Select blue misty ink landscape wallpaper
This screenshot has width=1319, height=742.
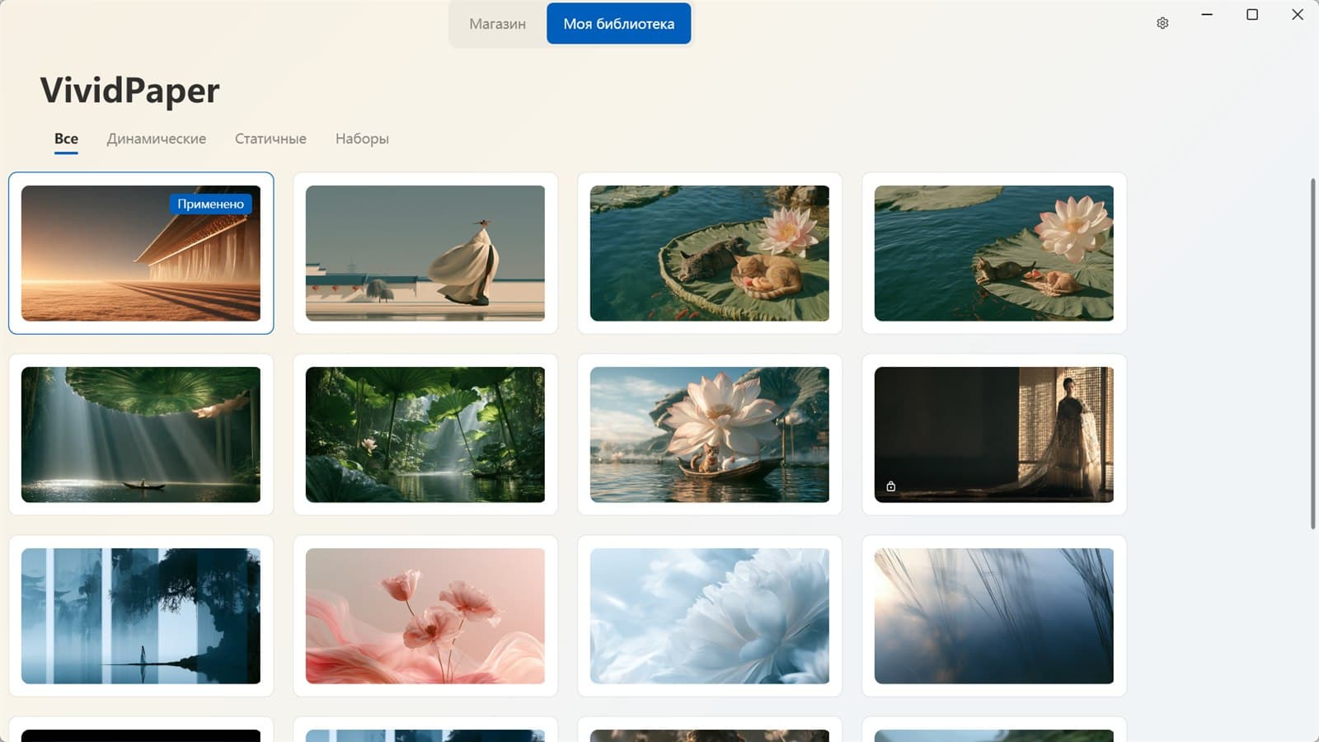coord(141,616)
